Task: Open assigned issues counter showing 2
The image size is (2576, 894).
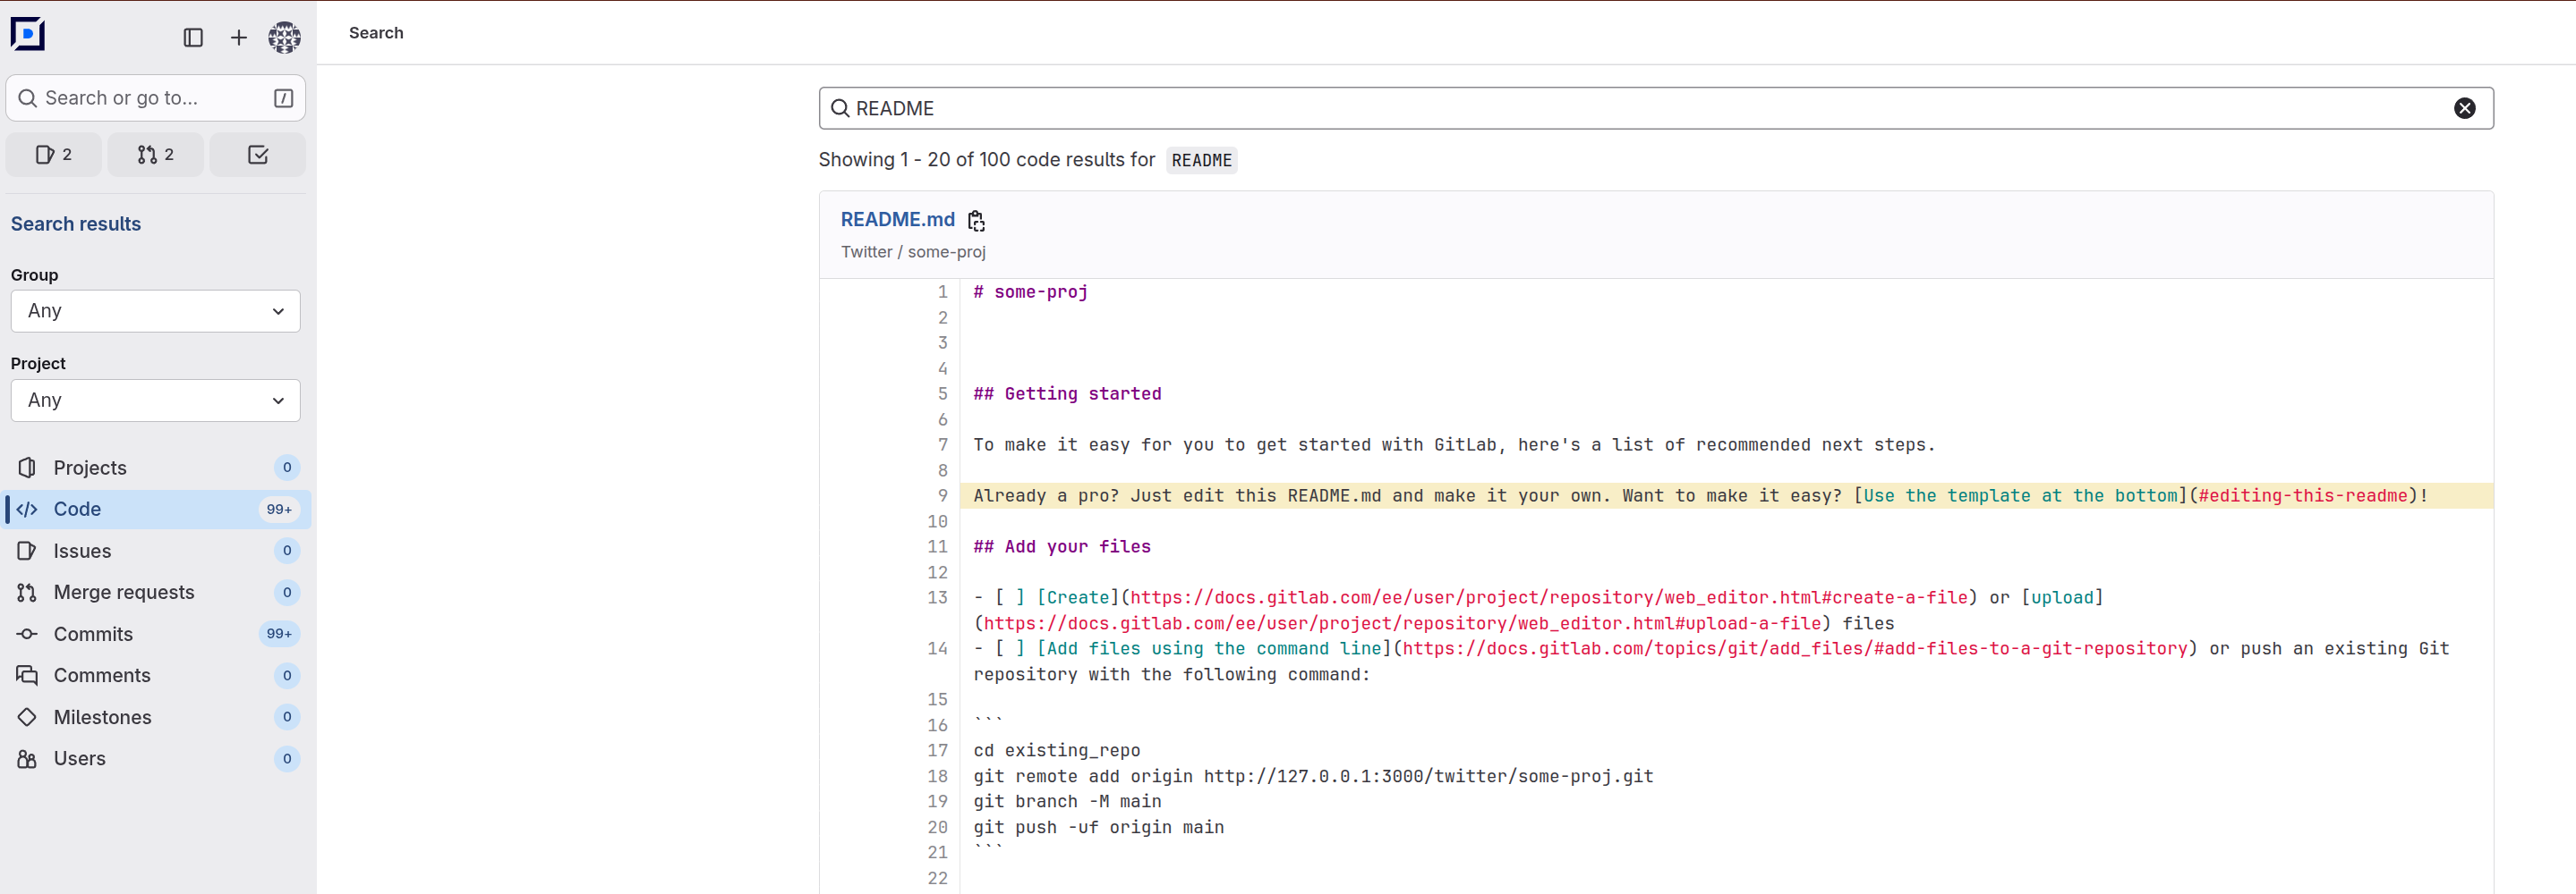Action: coord(54,155)
